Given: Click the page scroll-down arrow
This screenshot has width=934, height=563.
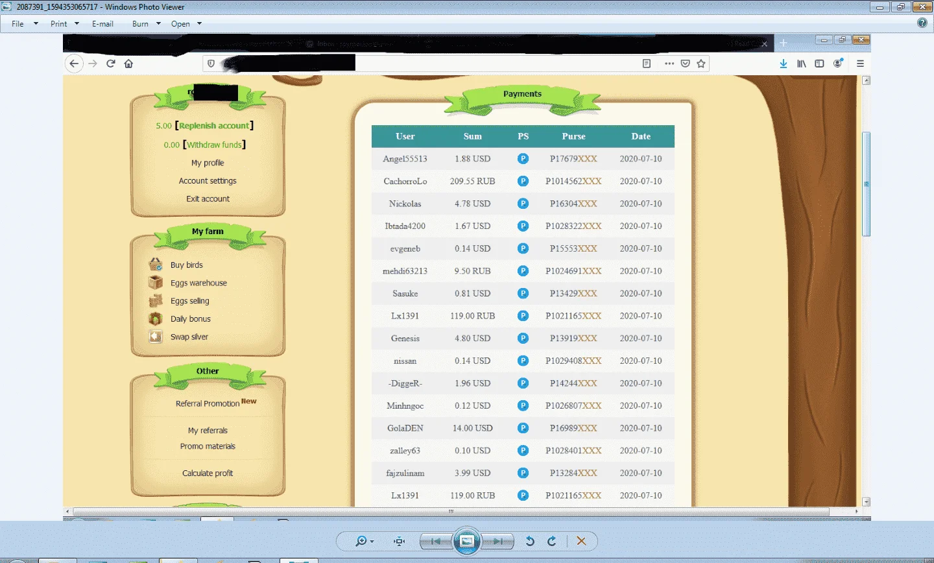Looking at the screenshot, I should pos(866,501).
